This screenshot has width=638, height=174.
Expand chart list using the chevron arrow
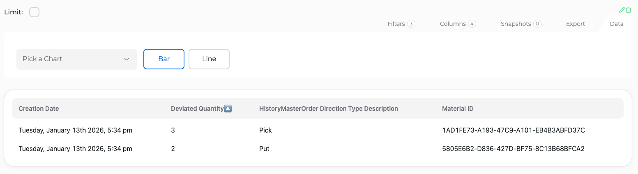tap(127, 59)
